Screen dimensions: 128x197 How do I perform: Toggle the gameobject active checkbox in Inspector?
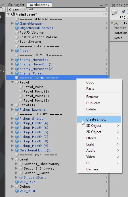123,11
